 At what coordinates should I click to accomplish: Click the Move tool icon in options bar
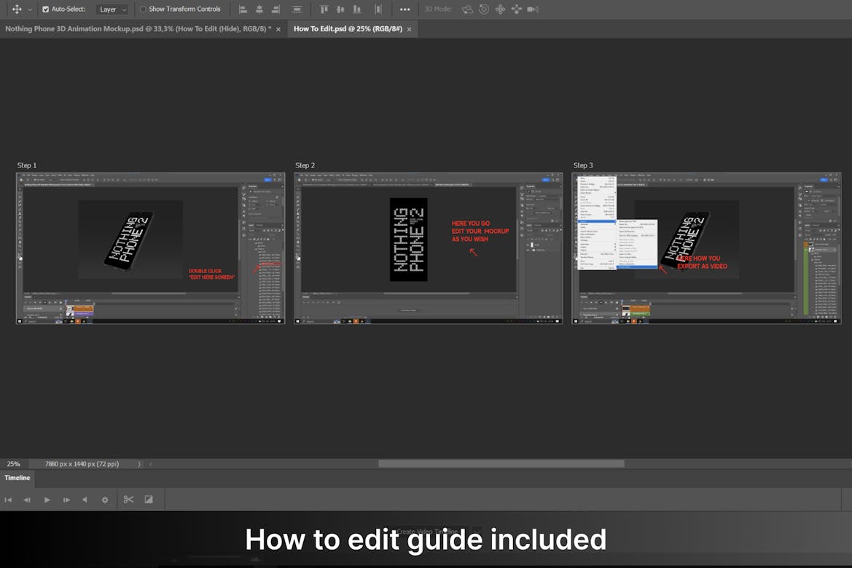(17, 9)
